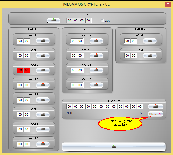Close the MEGAMOS CRYPTO 2 - 8E window
173x155 pixels.
coord(168,4)
